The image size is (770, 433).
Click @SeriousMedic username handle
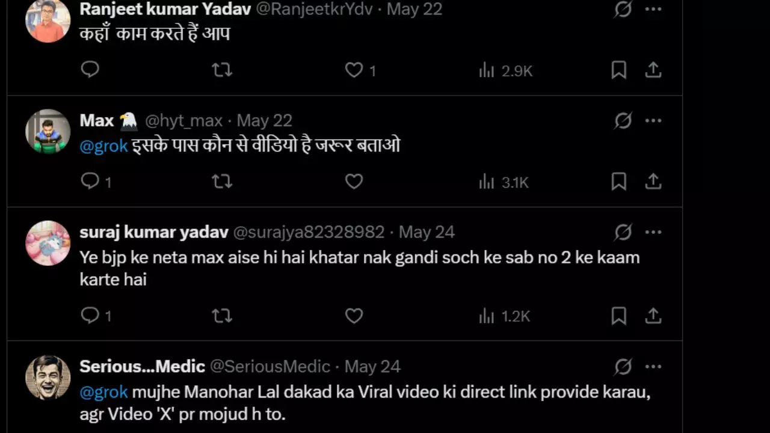270,366
